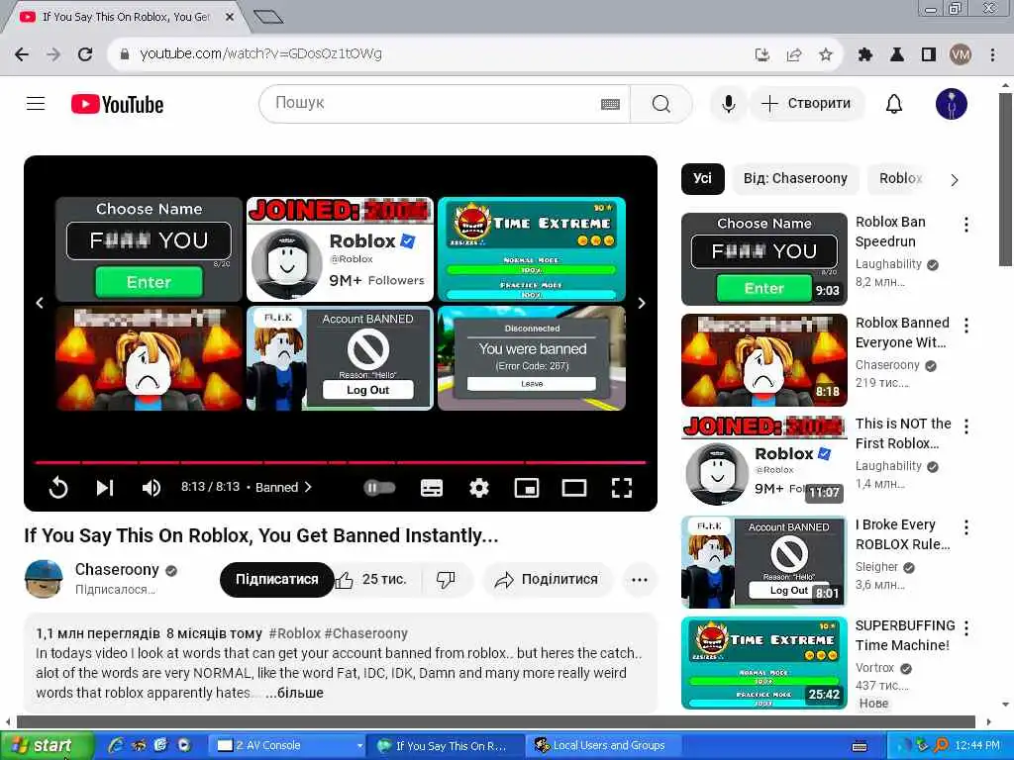
Task: Go to YouTube home via logo
Action: [117, 104]
